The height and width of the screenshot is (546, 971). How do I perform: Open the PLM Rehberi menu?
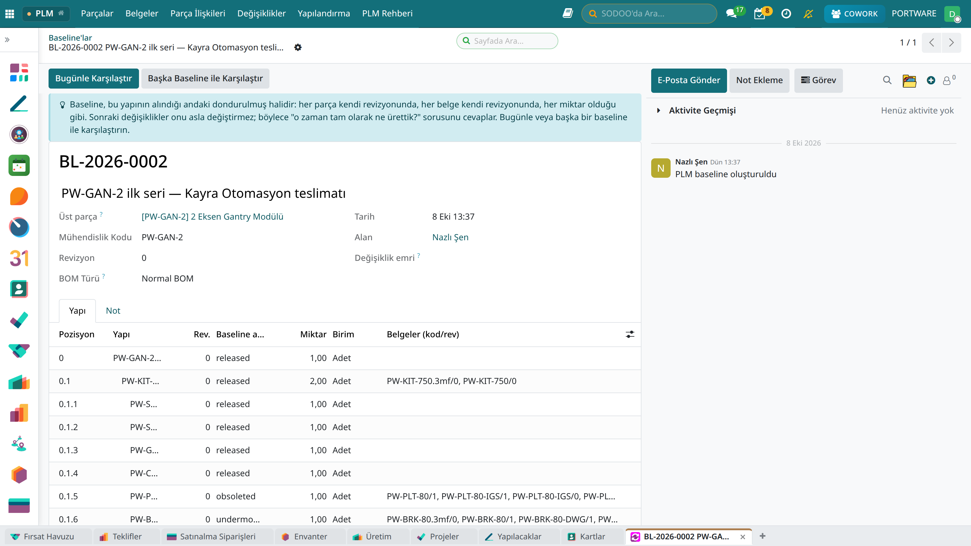pos(387,14)
